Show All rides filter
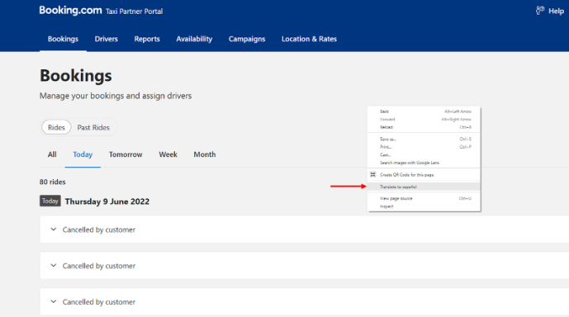Image resolution: width=569 pixels, height=317 pixels. [52, 154]
